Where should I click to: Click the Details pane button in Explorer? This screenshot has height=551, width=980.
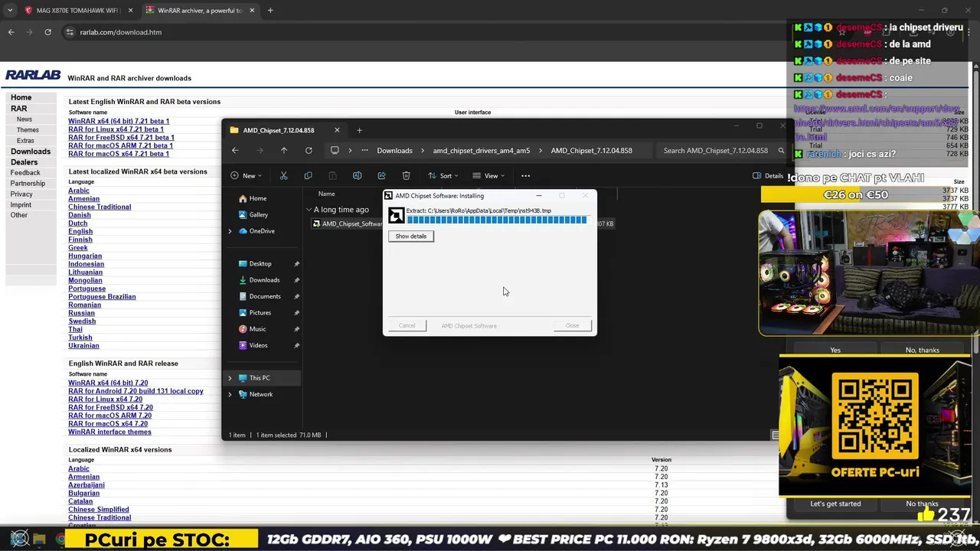pyautogui.click(x=768, y=175)
